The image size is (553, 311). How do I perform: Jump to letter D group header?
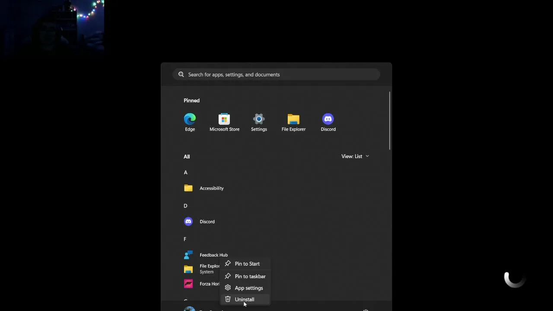(186, 206)
